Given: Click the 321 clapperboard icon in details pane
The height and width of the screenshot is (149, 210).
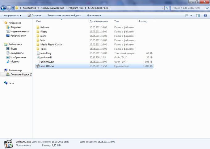Looking at the screenshot, I should pos(8,144).
